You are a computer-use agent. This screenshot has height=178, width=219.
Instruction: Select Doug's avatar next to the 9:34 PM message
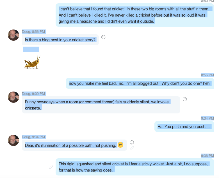click(x=13, y=140)
